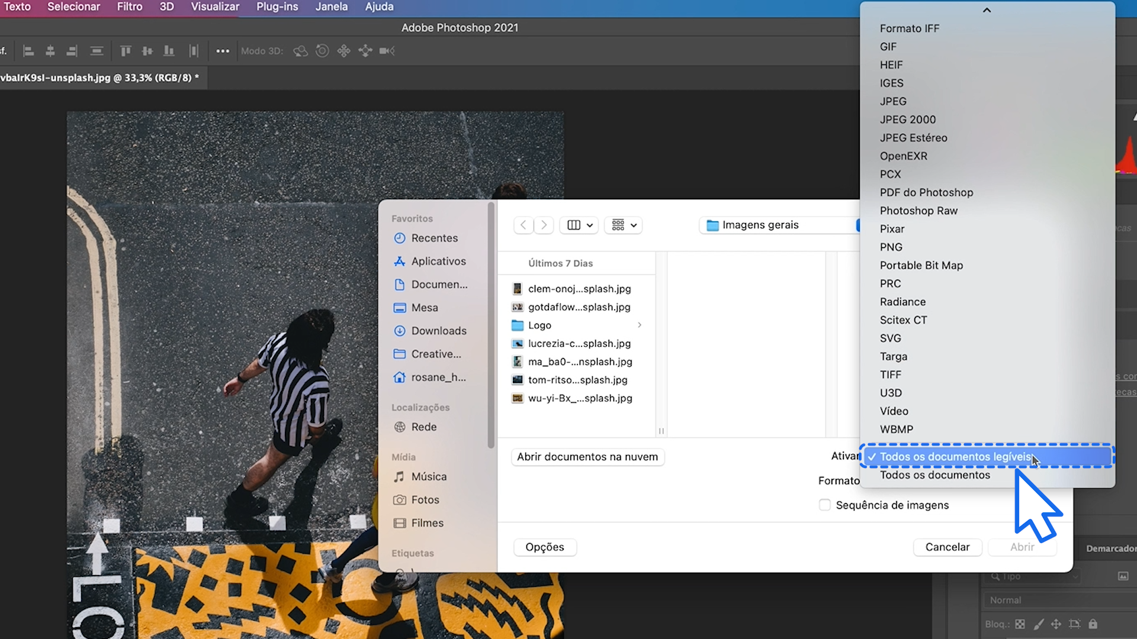This screenshot has height=639, width=1137.
Task: Select the 3D pan move icon
Action: click(343, 51)
